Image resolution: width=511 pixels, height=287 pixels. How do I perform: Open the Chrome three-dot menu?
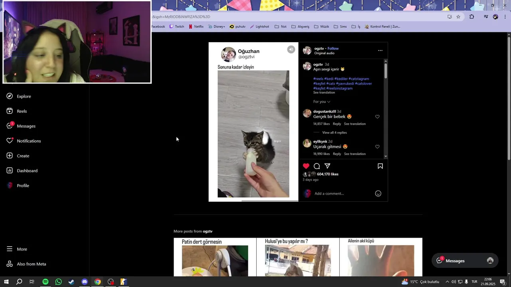[x=505, y=17]
